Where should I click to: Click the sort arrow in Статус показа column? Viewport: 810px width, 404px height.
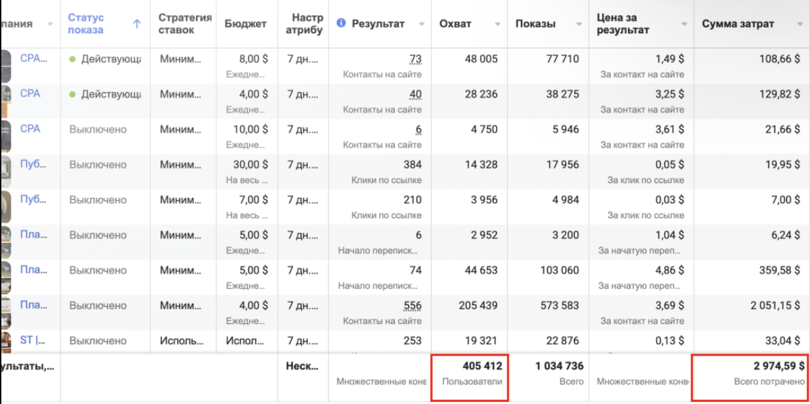pos(137,24)
